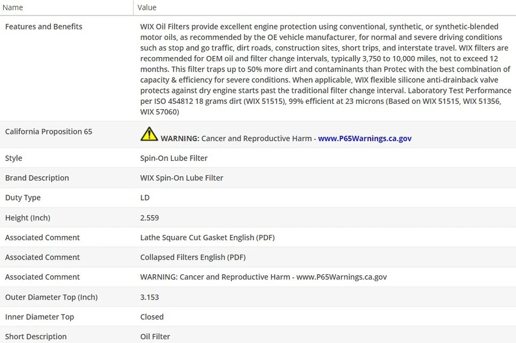Image resolution: width=516 pixels, height=343 pixels.
Task: Click the Value column header
Action: [147, 8]
